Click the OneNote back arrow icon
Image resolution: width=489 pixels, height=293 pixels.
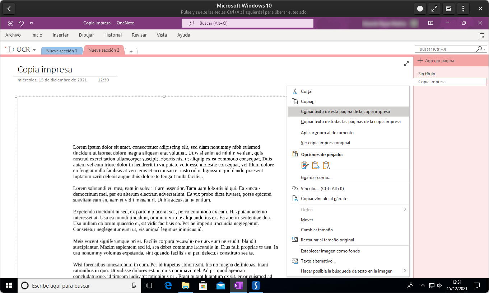click(x=10, y=23)
